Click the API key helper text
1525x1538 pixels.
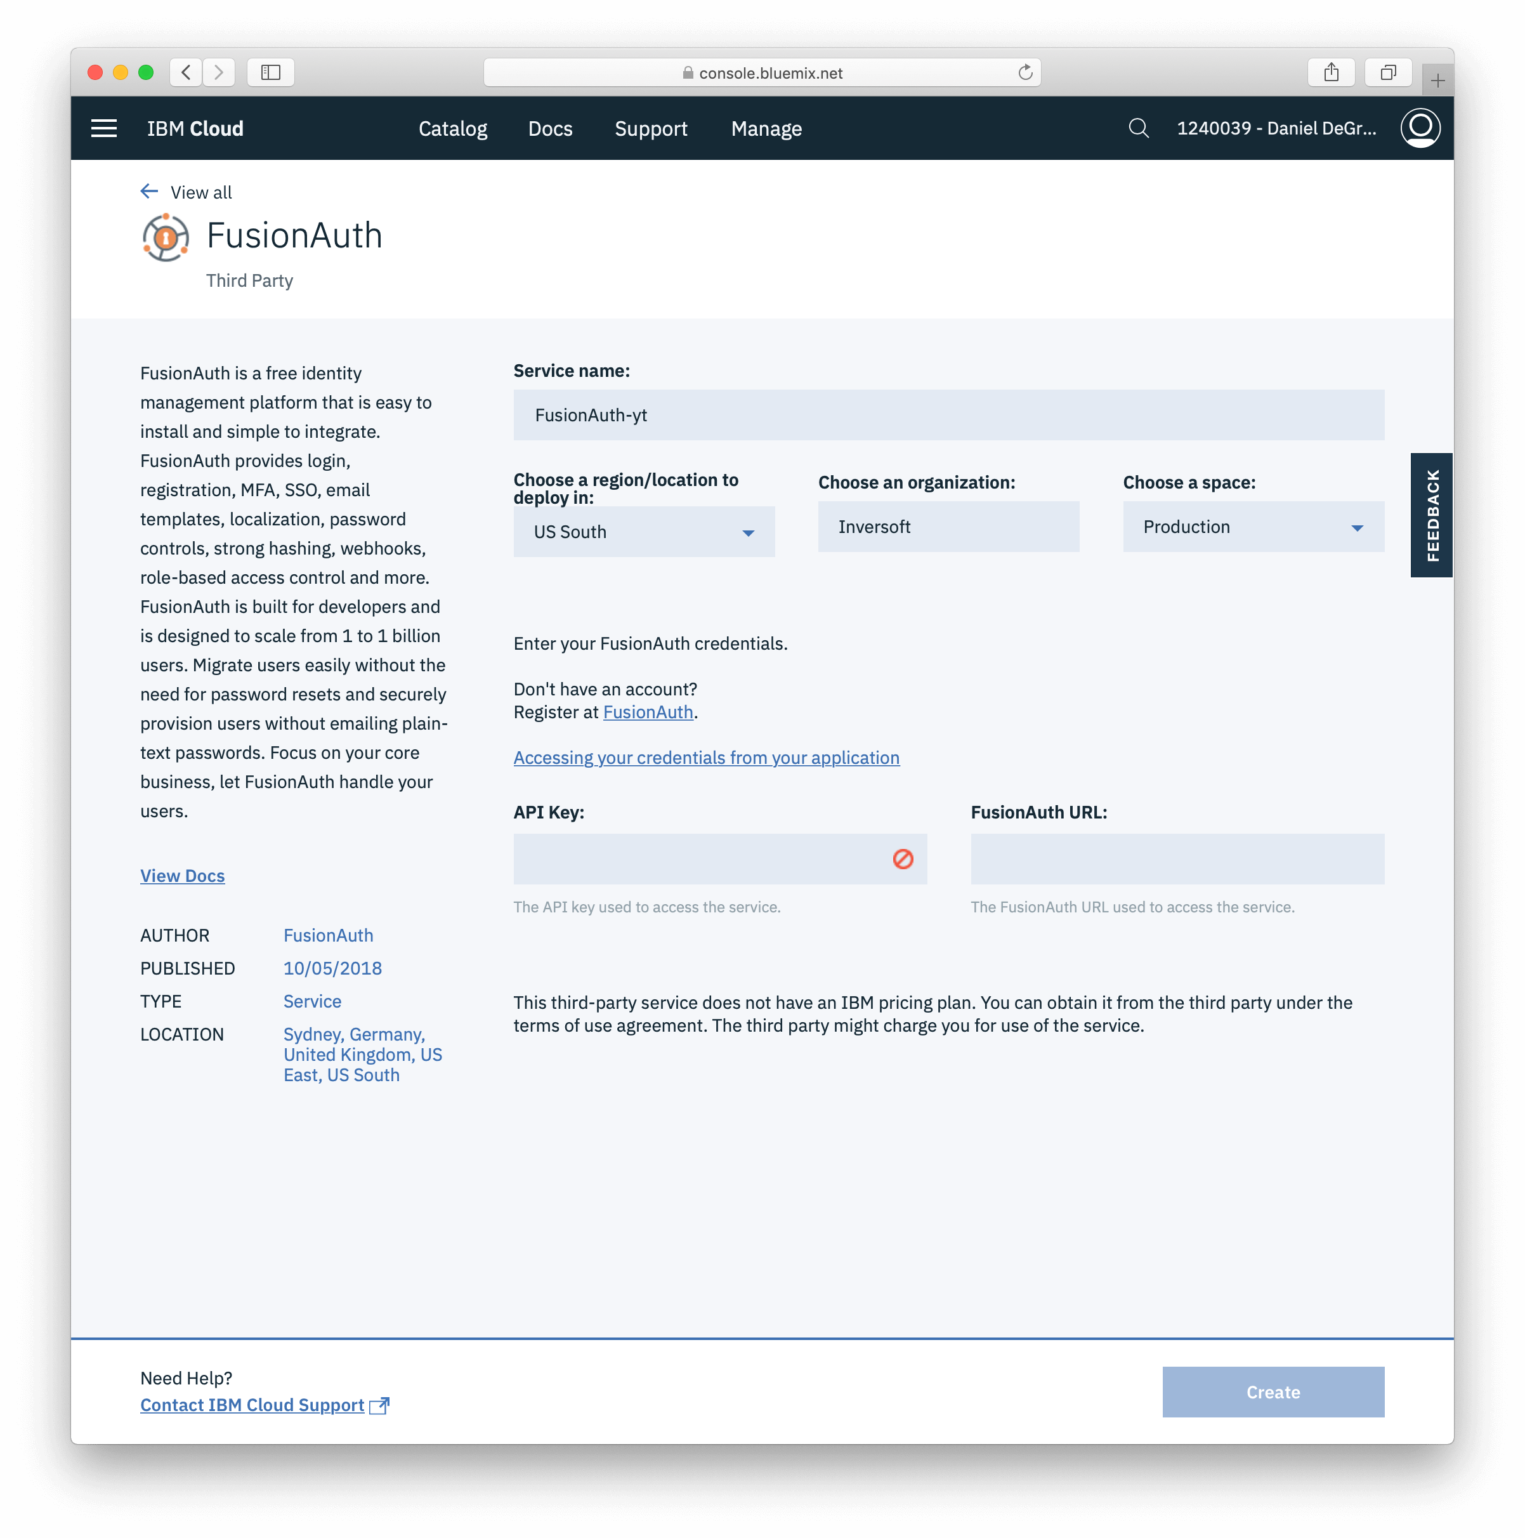pyautogui.click(x=646, y=907)
